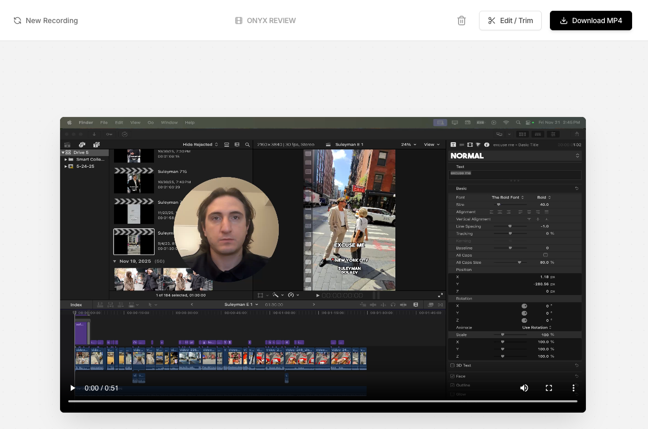
Task: Click the search magnifier in the clip browser
Action: coord(247,145)
